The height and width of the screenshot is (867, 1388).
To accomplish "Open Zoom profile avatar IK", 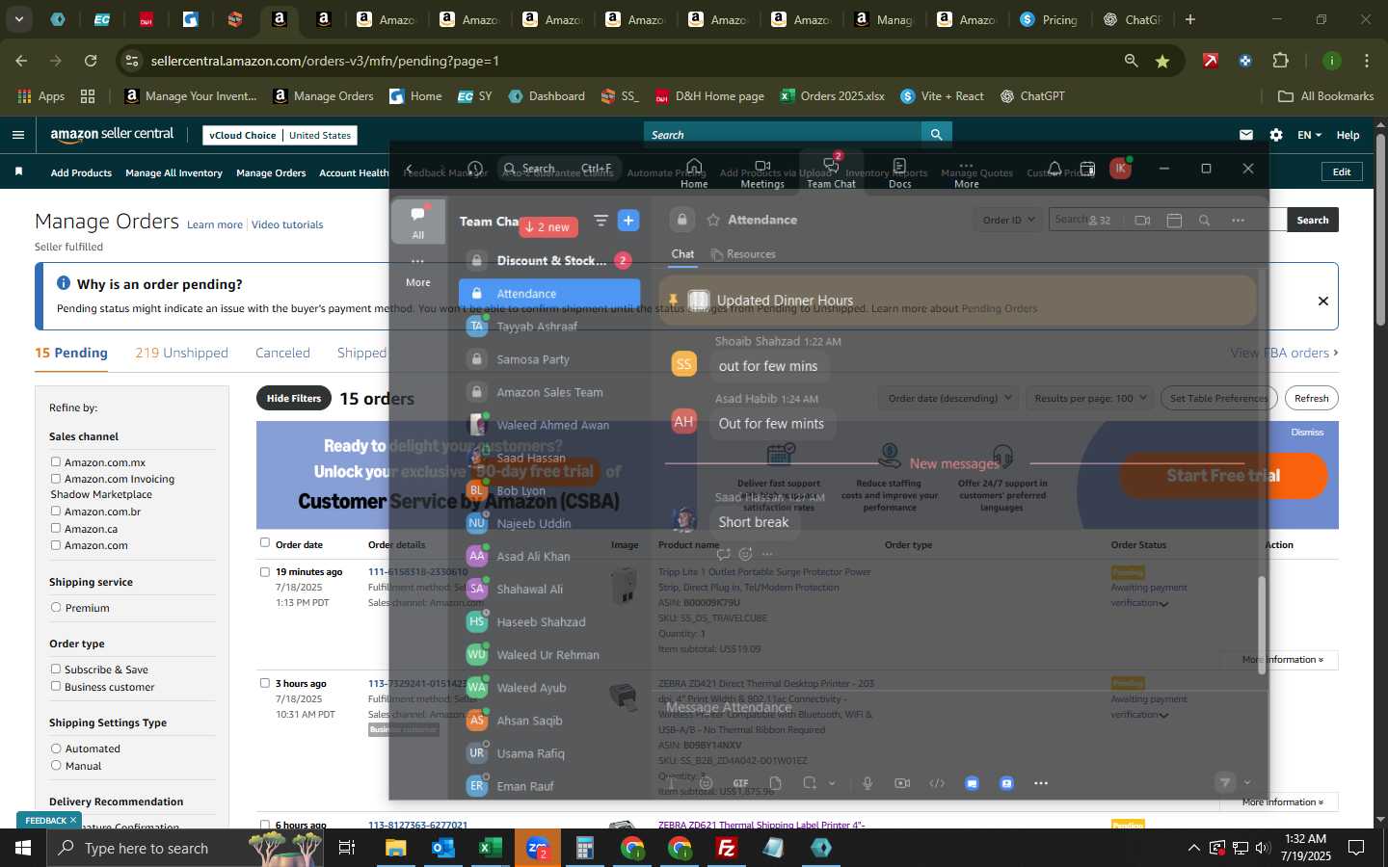I will coord(1120,168).
